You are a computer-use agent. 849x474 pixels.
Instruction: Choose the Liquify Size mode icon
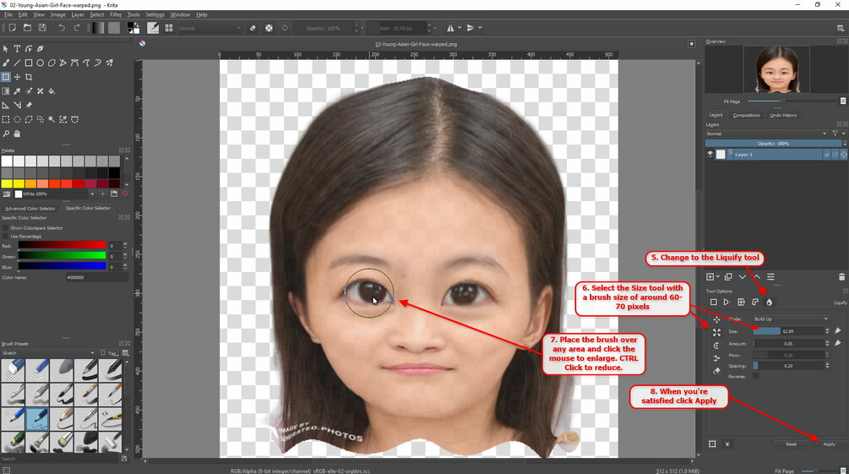click(716, 332)
